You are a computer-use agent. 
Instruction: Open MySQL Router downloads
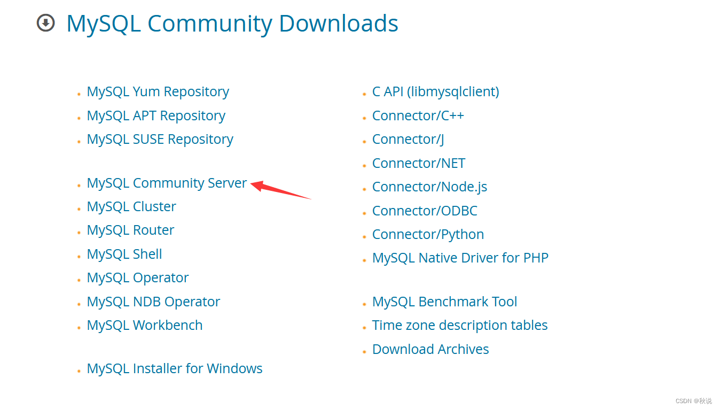(x=130, y=230)
